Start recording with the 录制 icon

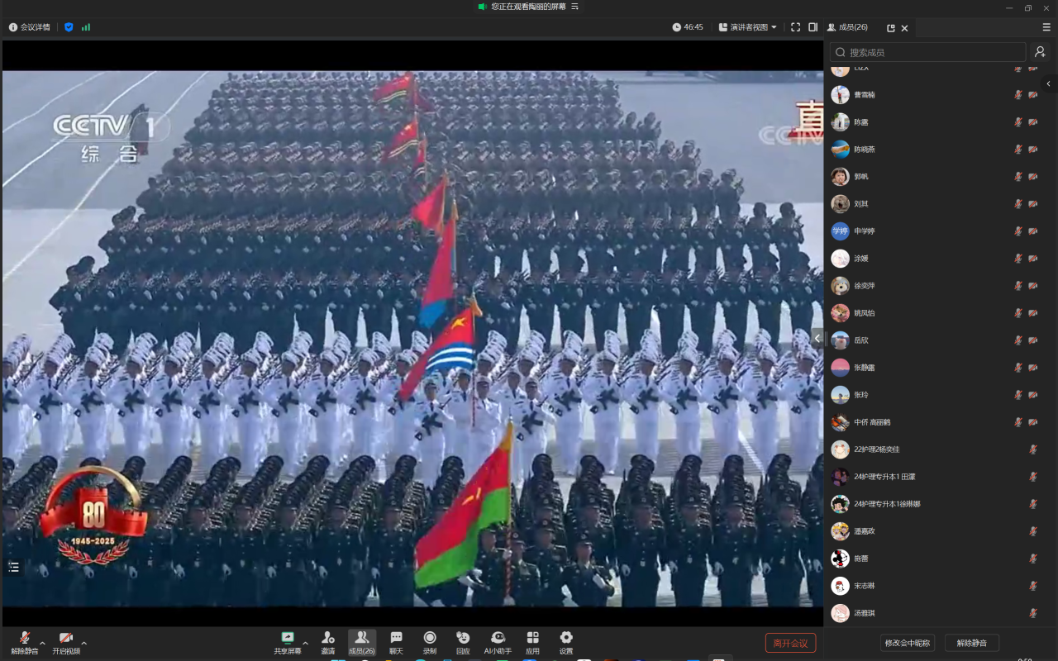pyautogui.click(x=430, y=642)
